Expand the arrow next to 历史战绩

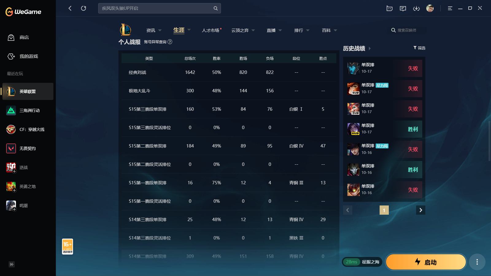point(370,48)
